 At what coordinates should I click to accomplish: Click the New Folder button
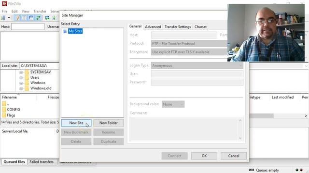coord(108,123)
